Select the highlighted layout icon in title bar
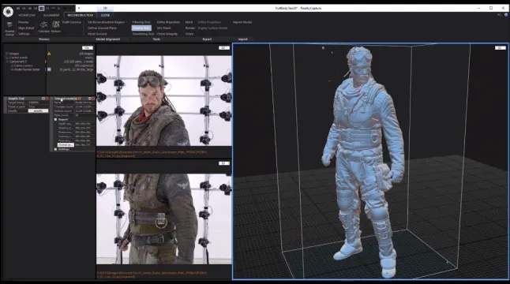Image resolution: width=510 pixels, height=284 pixels. 41,8
